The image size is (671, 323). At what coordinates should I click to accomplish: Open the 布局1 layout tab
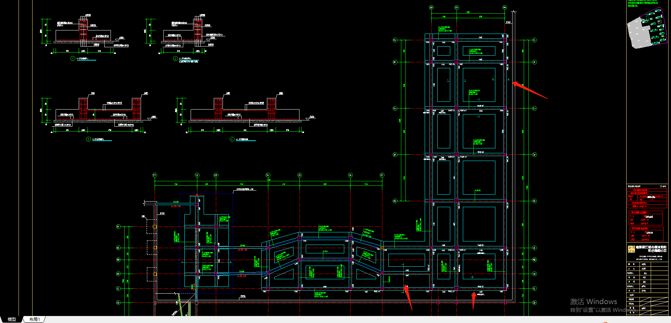[34, 320]
